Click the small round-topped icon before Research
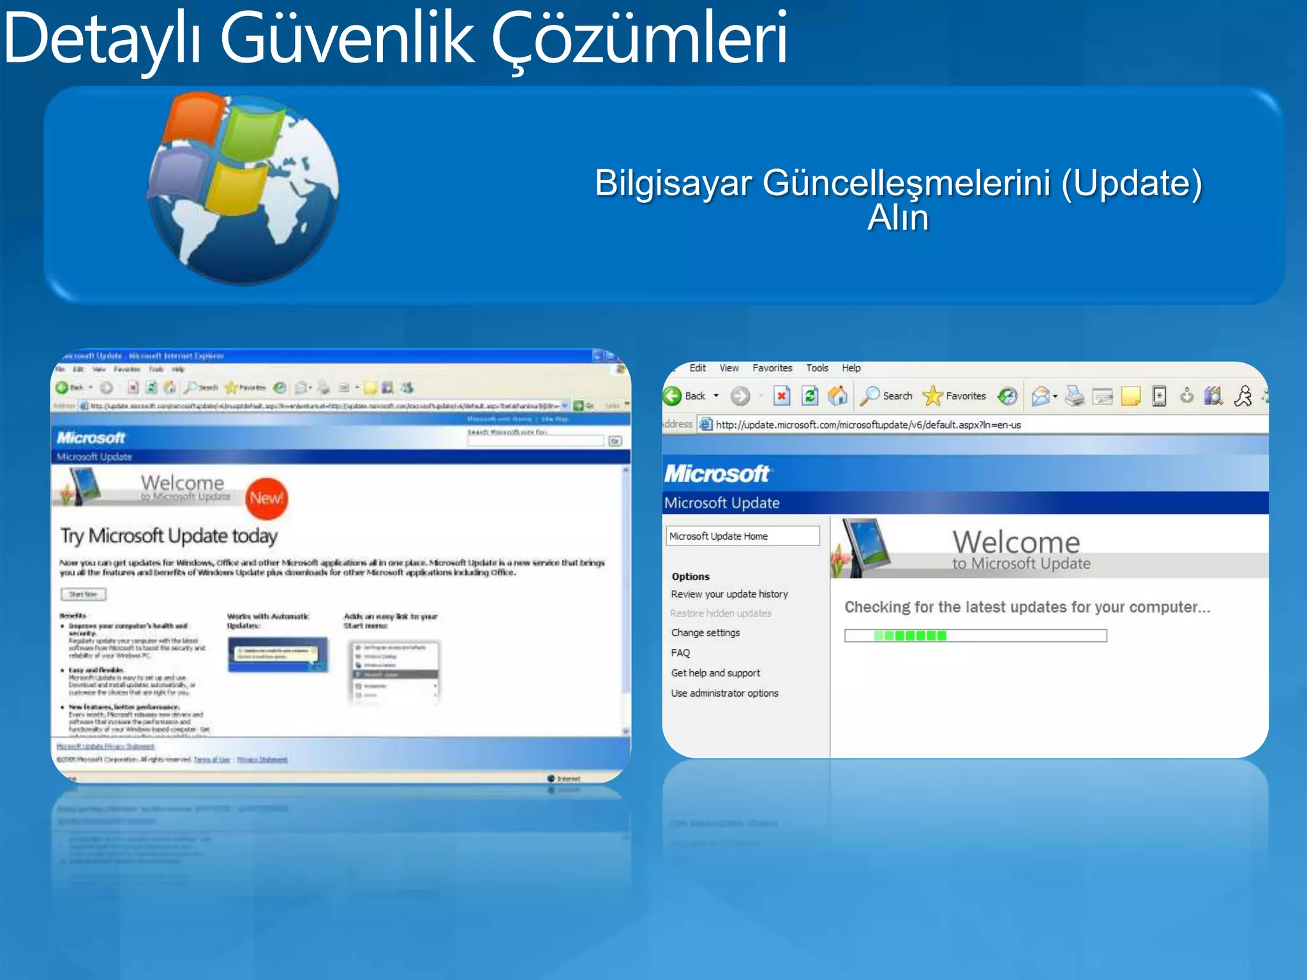1307x980 pixels. point(1187,396)
